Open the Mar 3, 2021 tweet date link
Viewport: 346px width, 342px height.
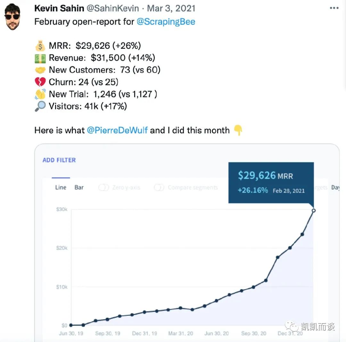[172, 8]
